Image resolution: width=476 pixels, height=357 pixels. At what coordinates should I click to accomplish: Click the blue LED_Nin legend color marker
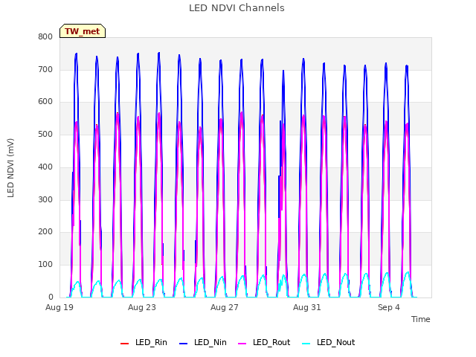[x=184, y=344]
